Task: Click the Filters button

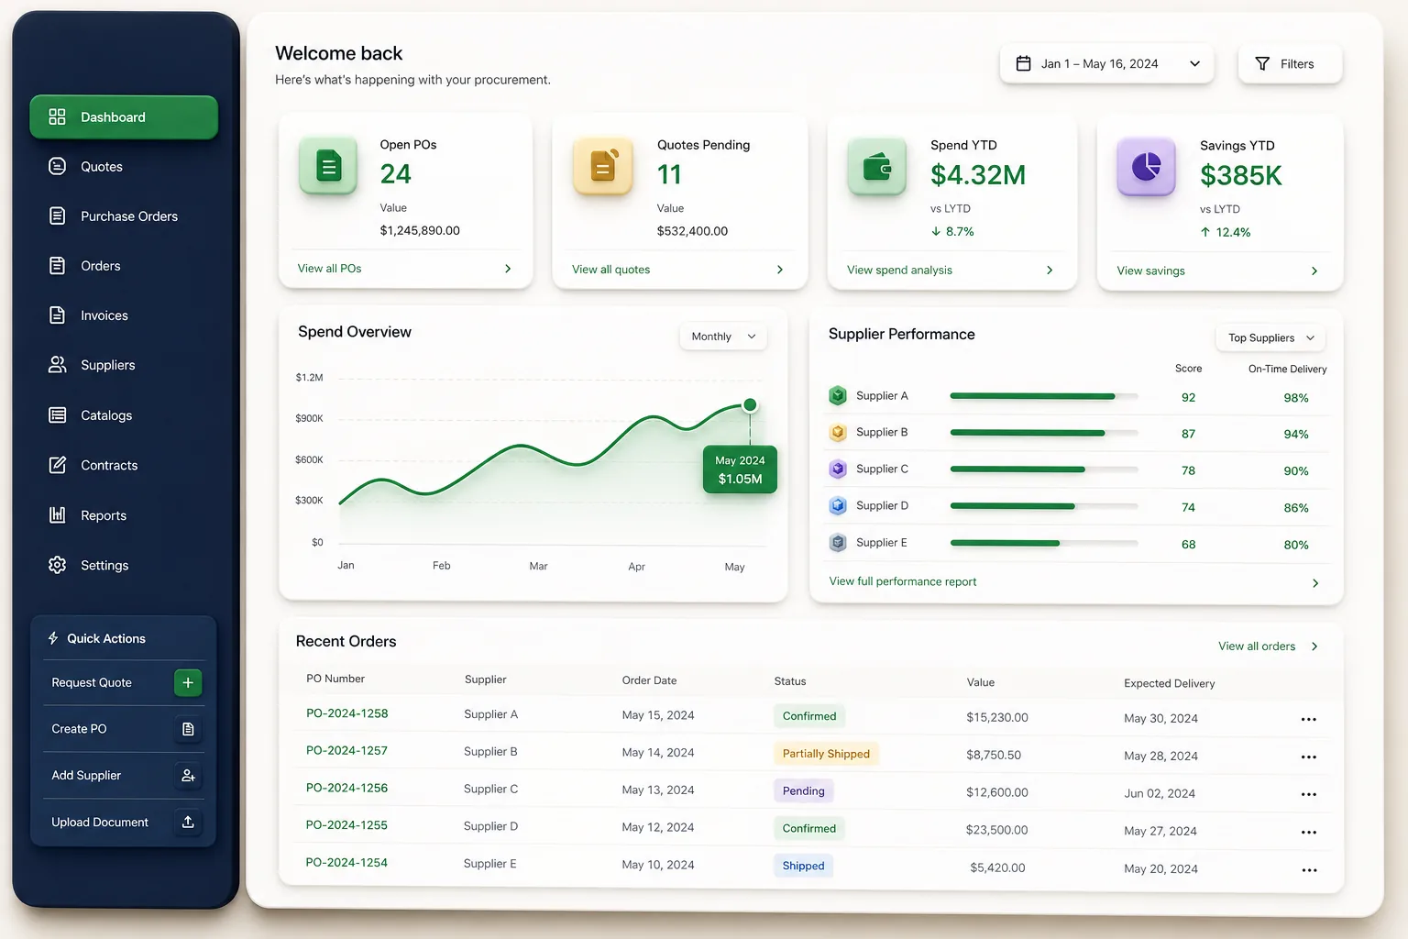Action: [x=1290, y=63]
